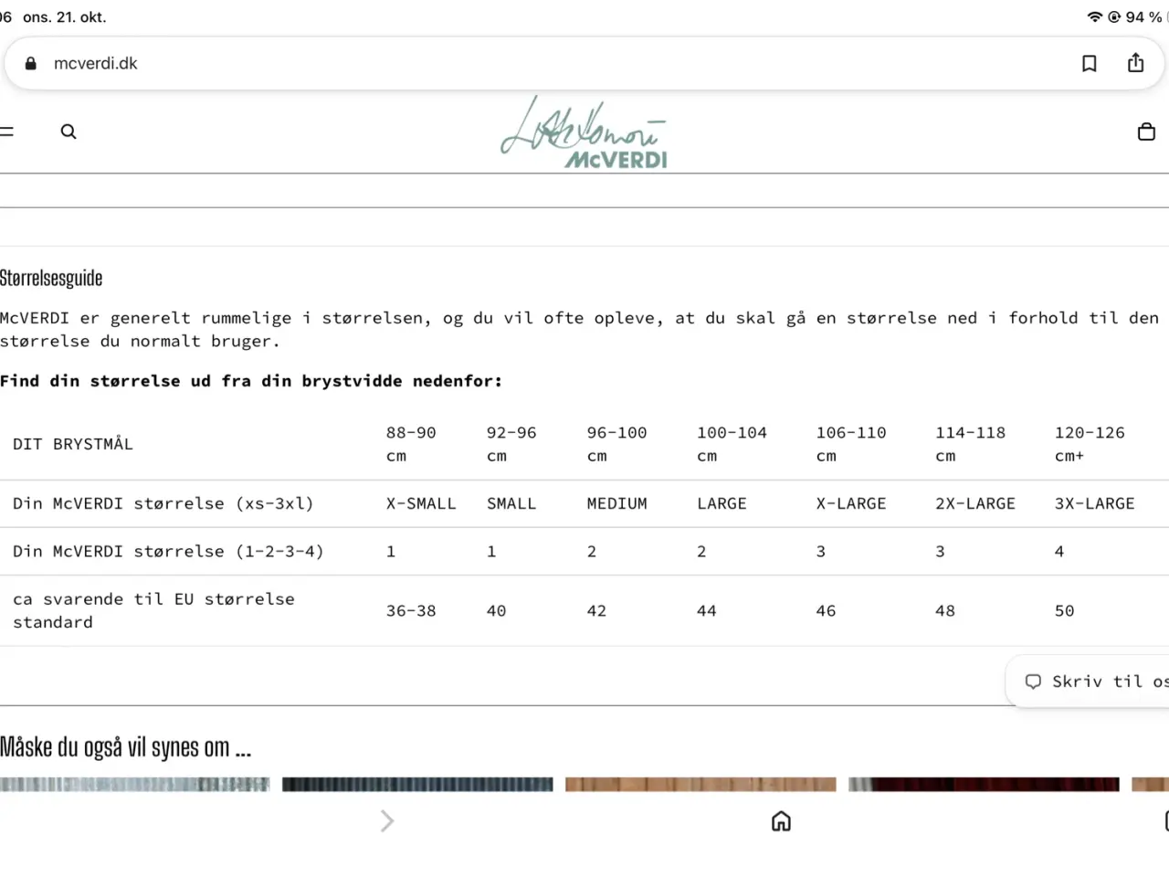Click the '44' EU size cell
The image size is (1169, 877).
click(x=707, y=611)
